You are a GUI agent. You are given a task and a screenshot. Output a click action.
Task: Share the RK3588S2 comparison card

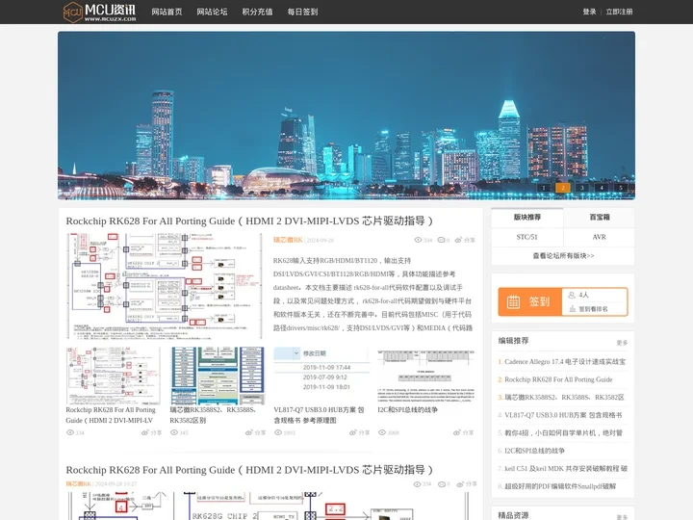(x=255, y=433)
